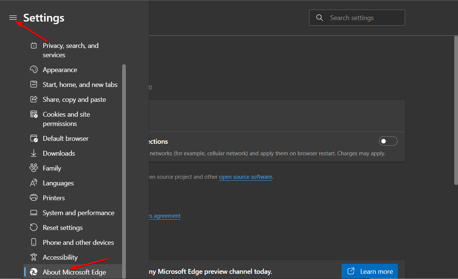Screen dimensions: 458x279
Task: Click the Cookies and site permissions icon
Action: pyautogui.click(x=34, y=114)
